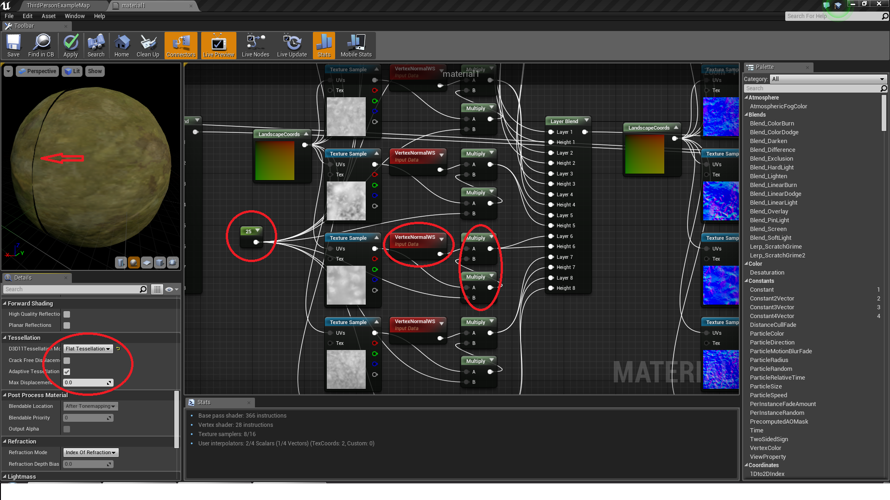Toggle the Connectors toolbar button
The width and height of the screenshot is (890, 500).
(x=181, y=45)
